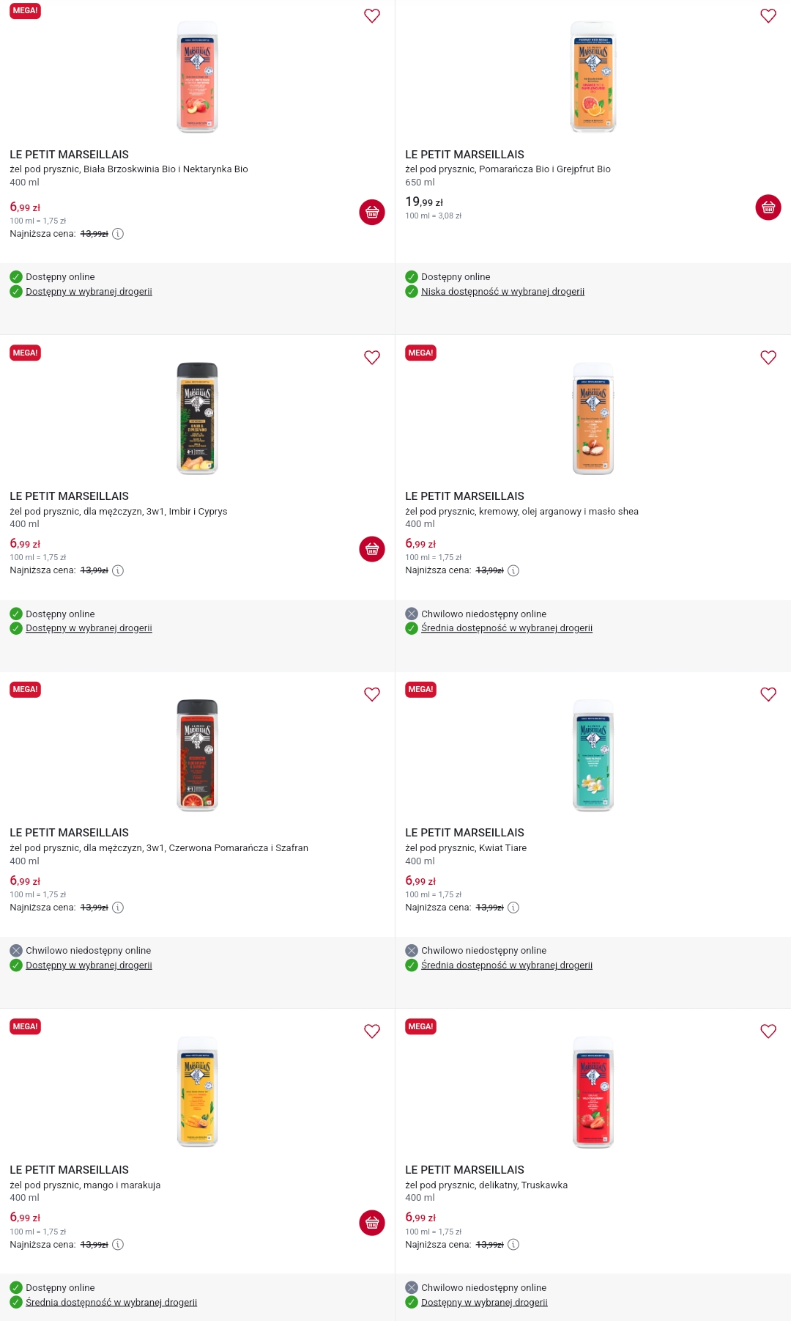Open store availability link for mango i marakuja
Viewport: 791px width, 1321px height.
point(111,1302)
